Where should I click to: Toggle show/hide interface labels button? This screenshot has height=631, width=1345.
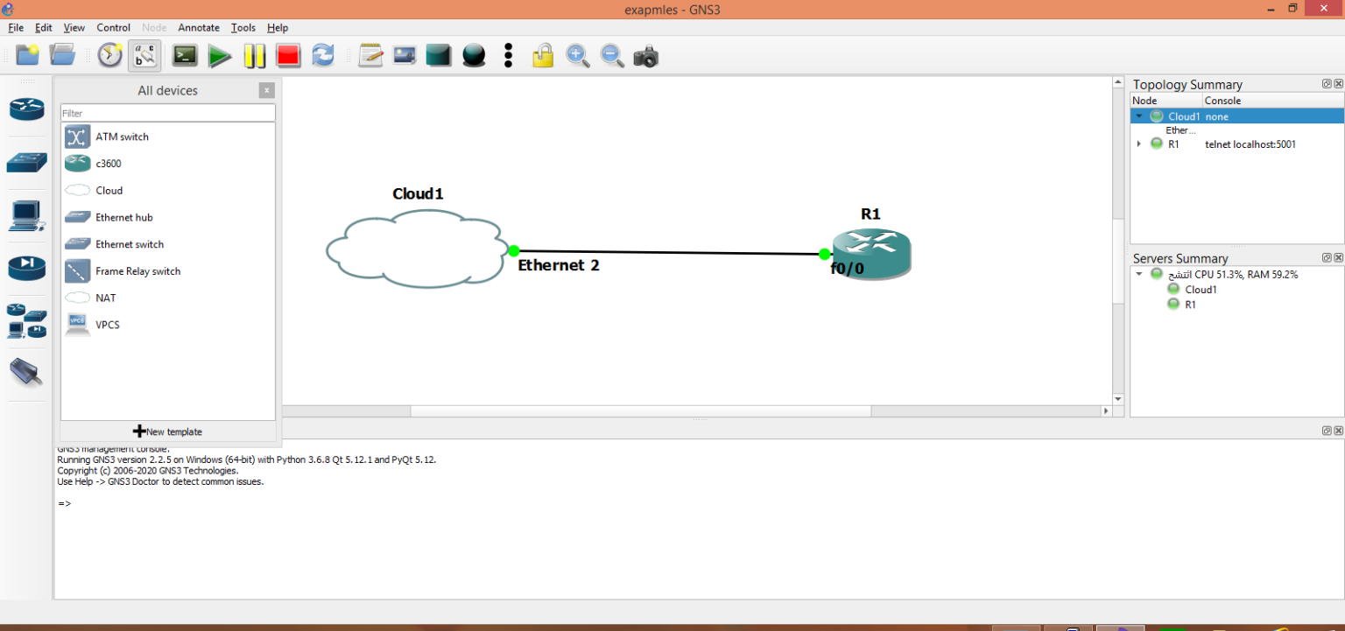(144, 57)
